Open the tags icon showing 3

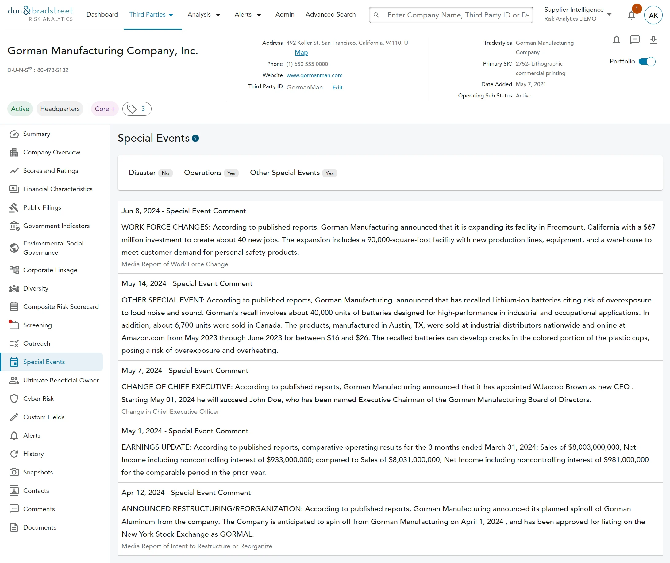pyautogui.click(x=137, y=109)
